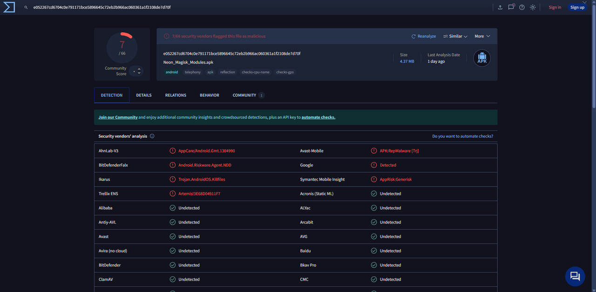Click the alert icon beside Android.Riskware.Agent.NDD
Screen dimensions: 596x292
[173, 165]
